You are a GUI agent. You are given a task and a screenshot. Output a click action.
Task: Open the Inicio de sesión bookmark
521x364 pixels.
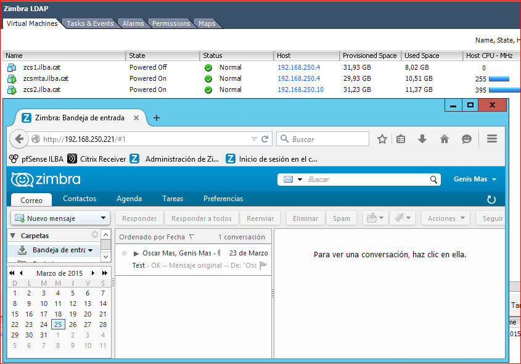pyautogui.click(x=271, y=159)
